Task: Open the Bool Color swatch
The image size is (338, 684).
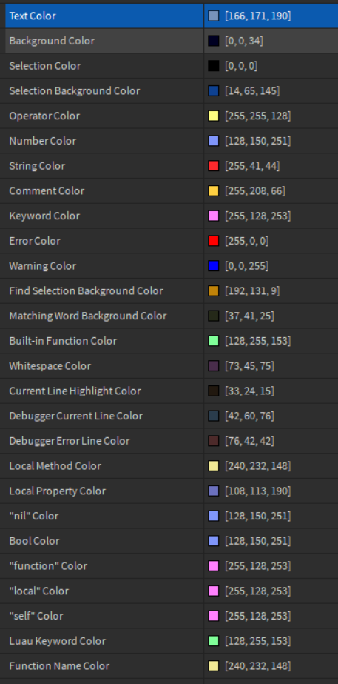Action: (x=214, y=541)
